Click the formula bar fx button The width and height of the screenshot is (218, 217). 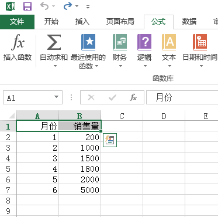[133, 97]
